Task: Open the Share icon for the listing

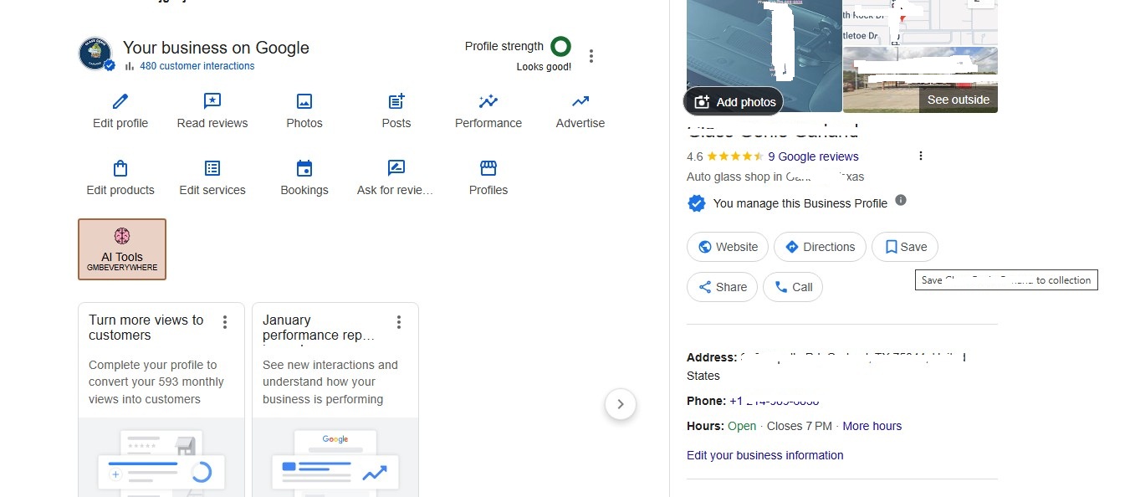Action: 722,286
